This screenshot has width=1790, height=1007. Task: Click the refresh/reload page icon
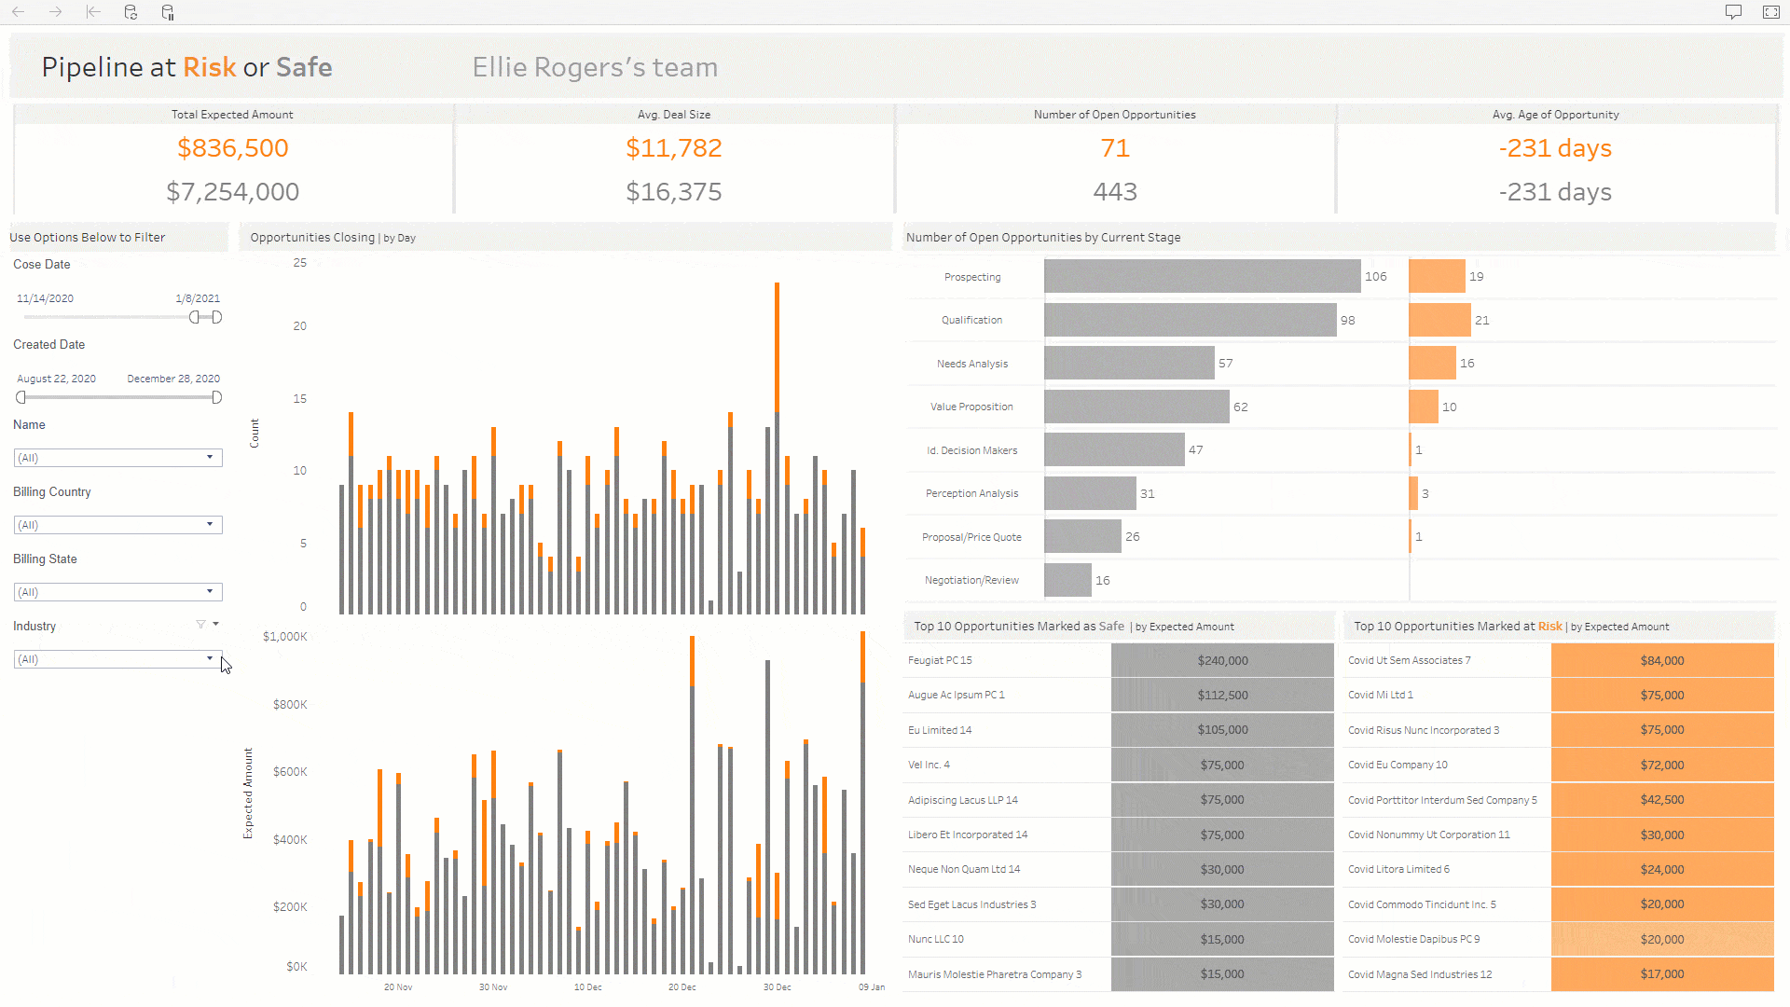click(x=131, y=12)
